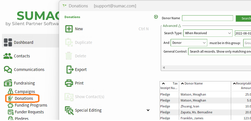This screenshot has width=251, height=121.
Task: Open the Search Type dropdown
Action: click(208, 33)
